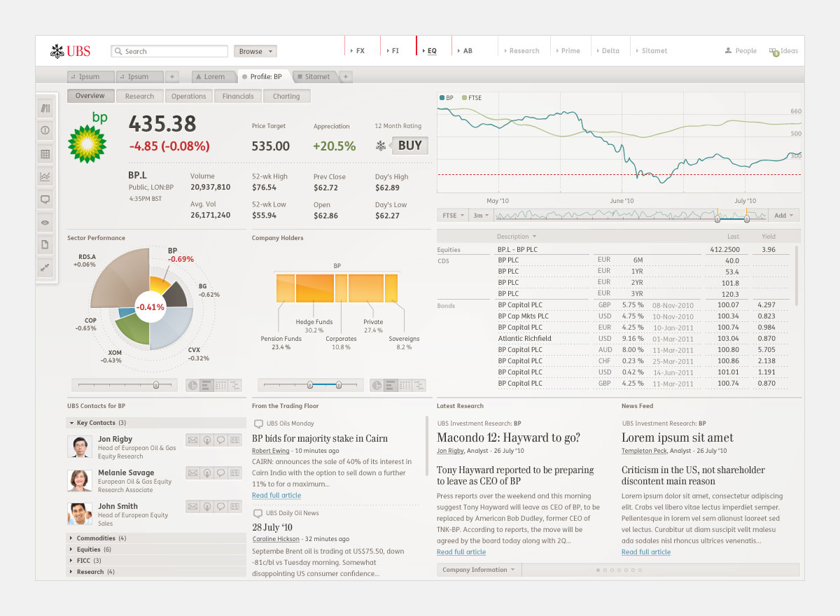Open the Add dropdown beside chart navigator

tap(784, 216)
